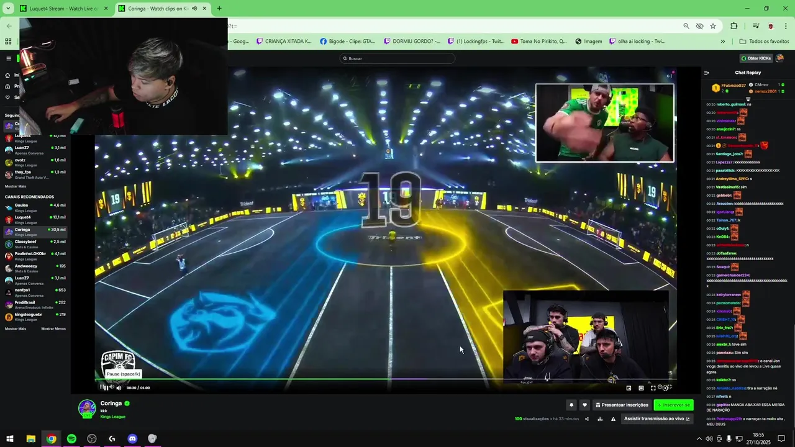Show hidden system tray icons chevron

[x=699, y=439]
